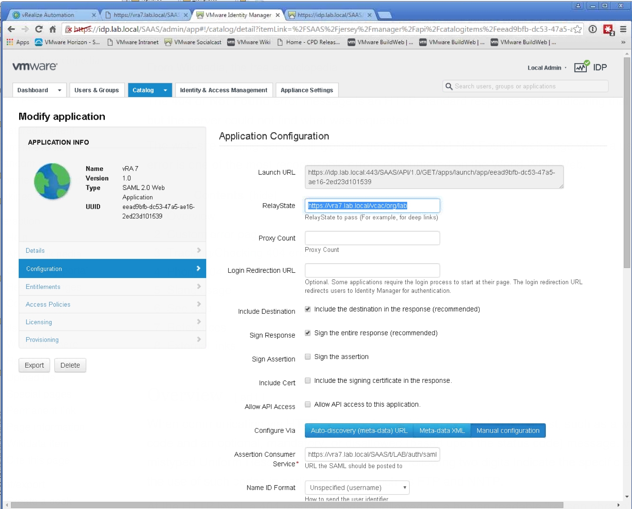Open VMware Socialcast bookmark
The image size is (632, 509).
[193, 42]
